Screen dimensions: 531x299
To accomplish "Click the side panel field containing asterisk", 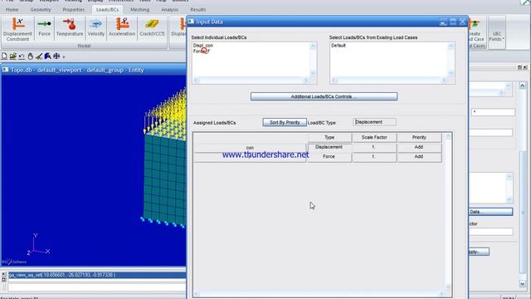I will (x=493, y=112).
